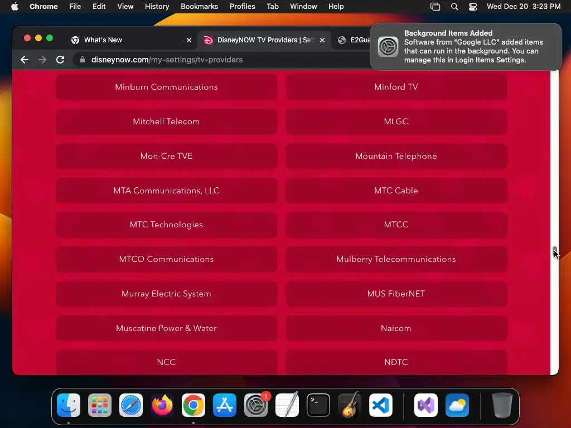Image resolution: width=571 pixels, height=428 pixels.
Task: Select Muscatine Power & Water
Action: [166, 328]
